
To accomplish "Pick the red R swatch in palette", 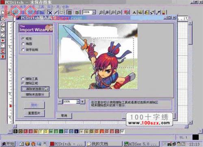I will 26,131.
